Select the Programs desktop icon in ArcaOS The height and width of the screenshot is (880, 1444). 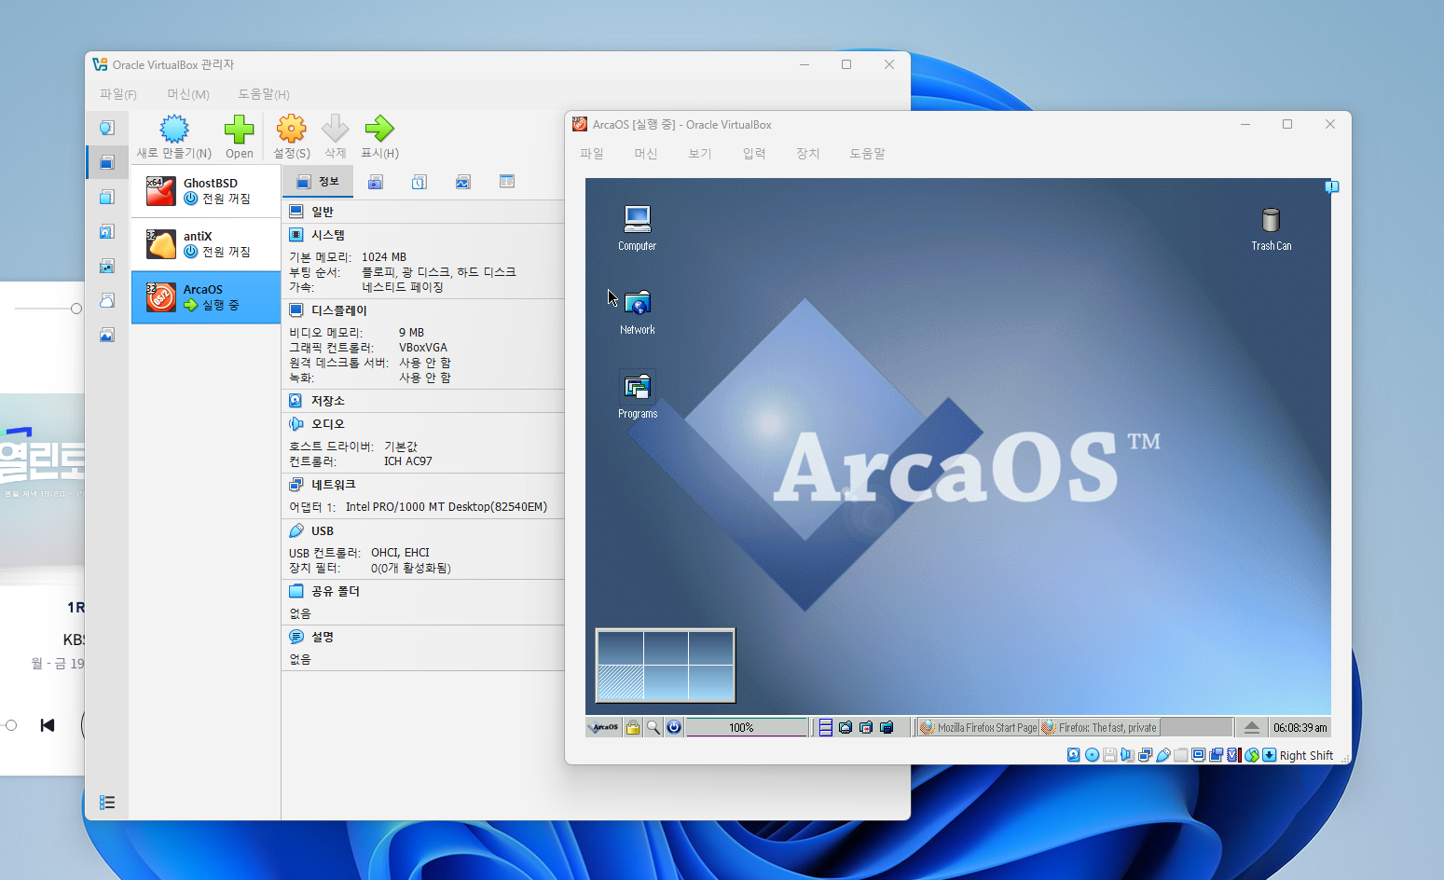tap(638, 396)
